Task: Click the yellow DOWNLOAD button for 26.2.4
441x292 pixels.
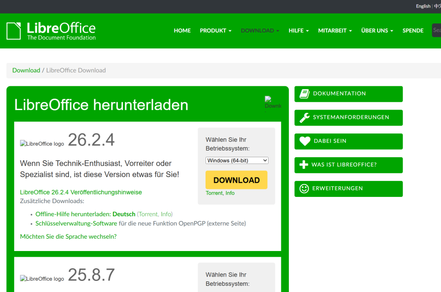Action: [x=236, y=180]
